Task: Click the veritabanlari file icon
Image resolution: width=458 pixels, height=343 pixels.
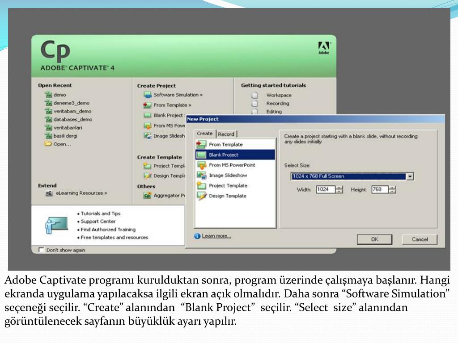Action: pyautogui.click(x=48, y=127)
